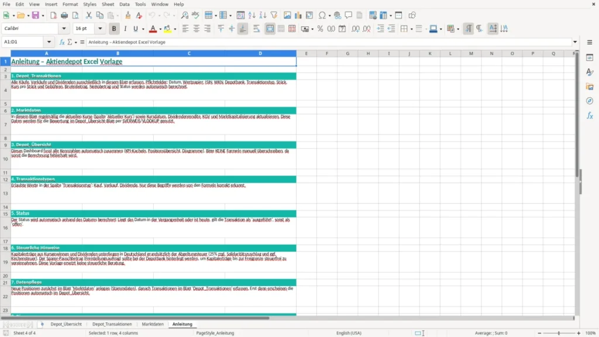Click zoom in plus button

[x=579, y=333]
